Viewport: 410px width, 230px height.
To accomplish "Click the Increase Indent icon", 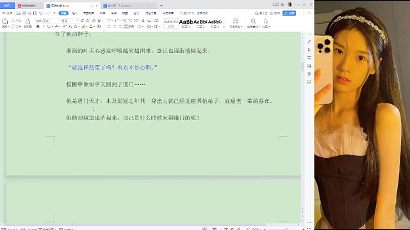I will coord(130,20).
